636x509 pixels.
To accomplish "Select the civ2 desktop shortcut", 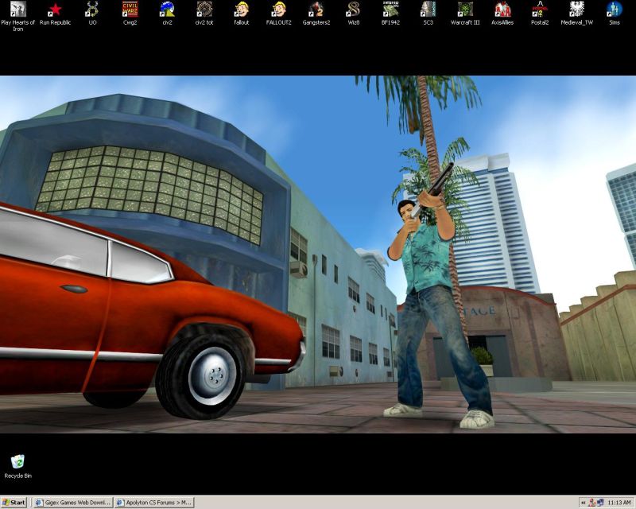I will click(x=167, y=10).
